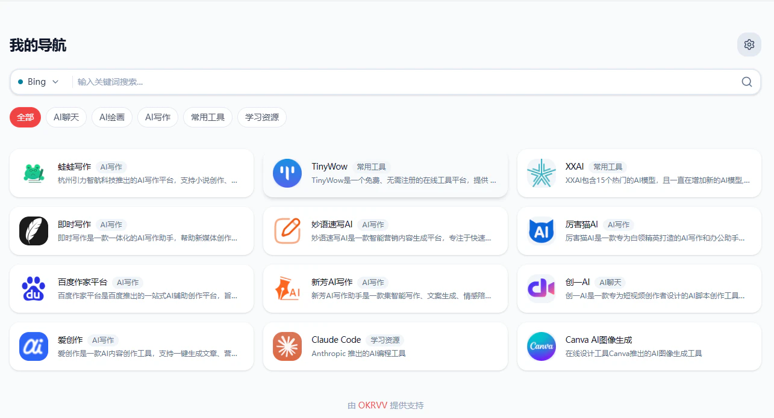This screenshot has height=418, width=774.
Task: Open the XXAI card title
Action: click(x=575, y=167)
